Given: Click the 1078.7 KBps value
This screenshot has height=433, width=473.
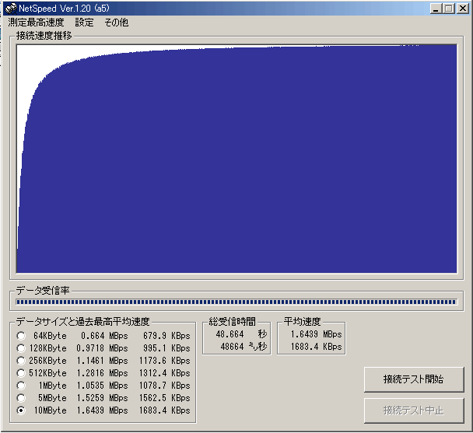Looking at the screenshot, I should click(x=164, y=386).
